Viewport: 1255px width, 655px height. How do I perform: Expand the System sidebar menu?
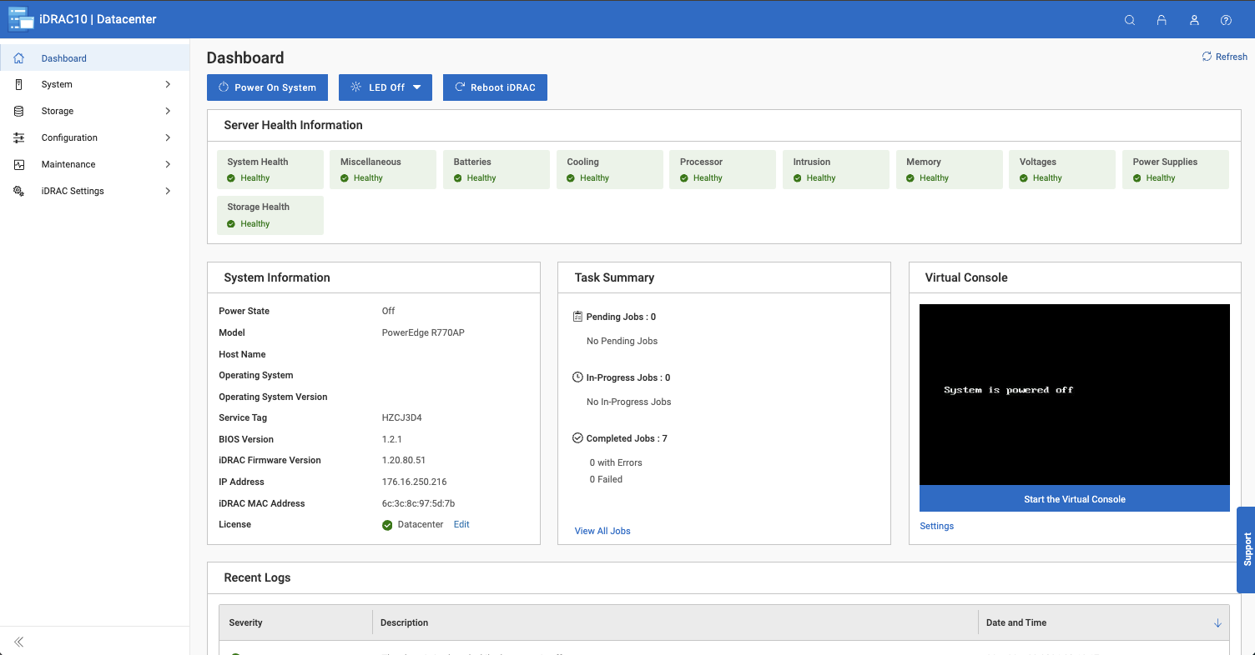[x=168, y=84]
